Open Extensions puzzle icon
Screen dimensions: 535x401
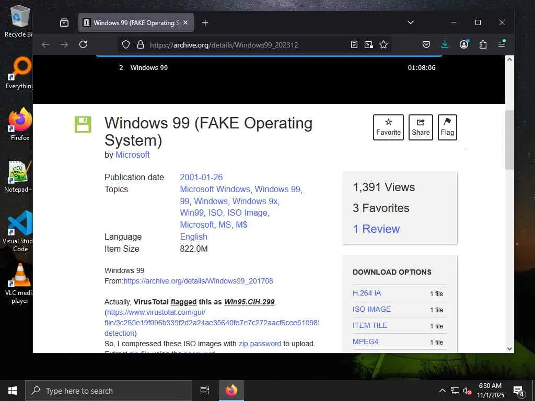(483, 45)
